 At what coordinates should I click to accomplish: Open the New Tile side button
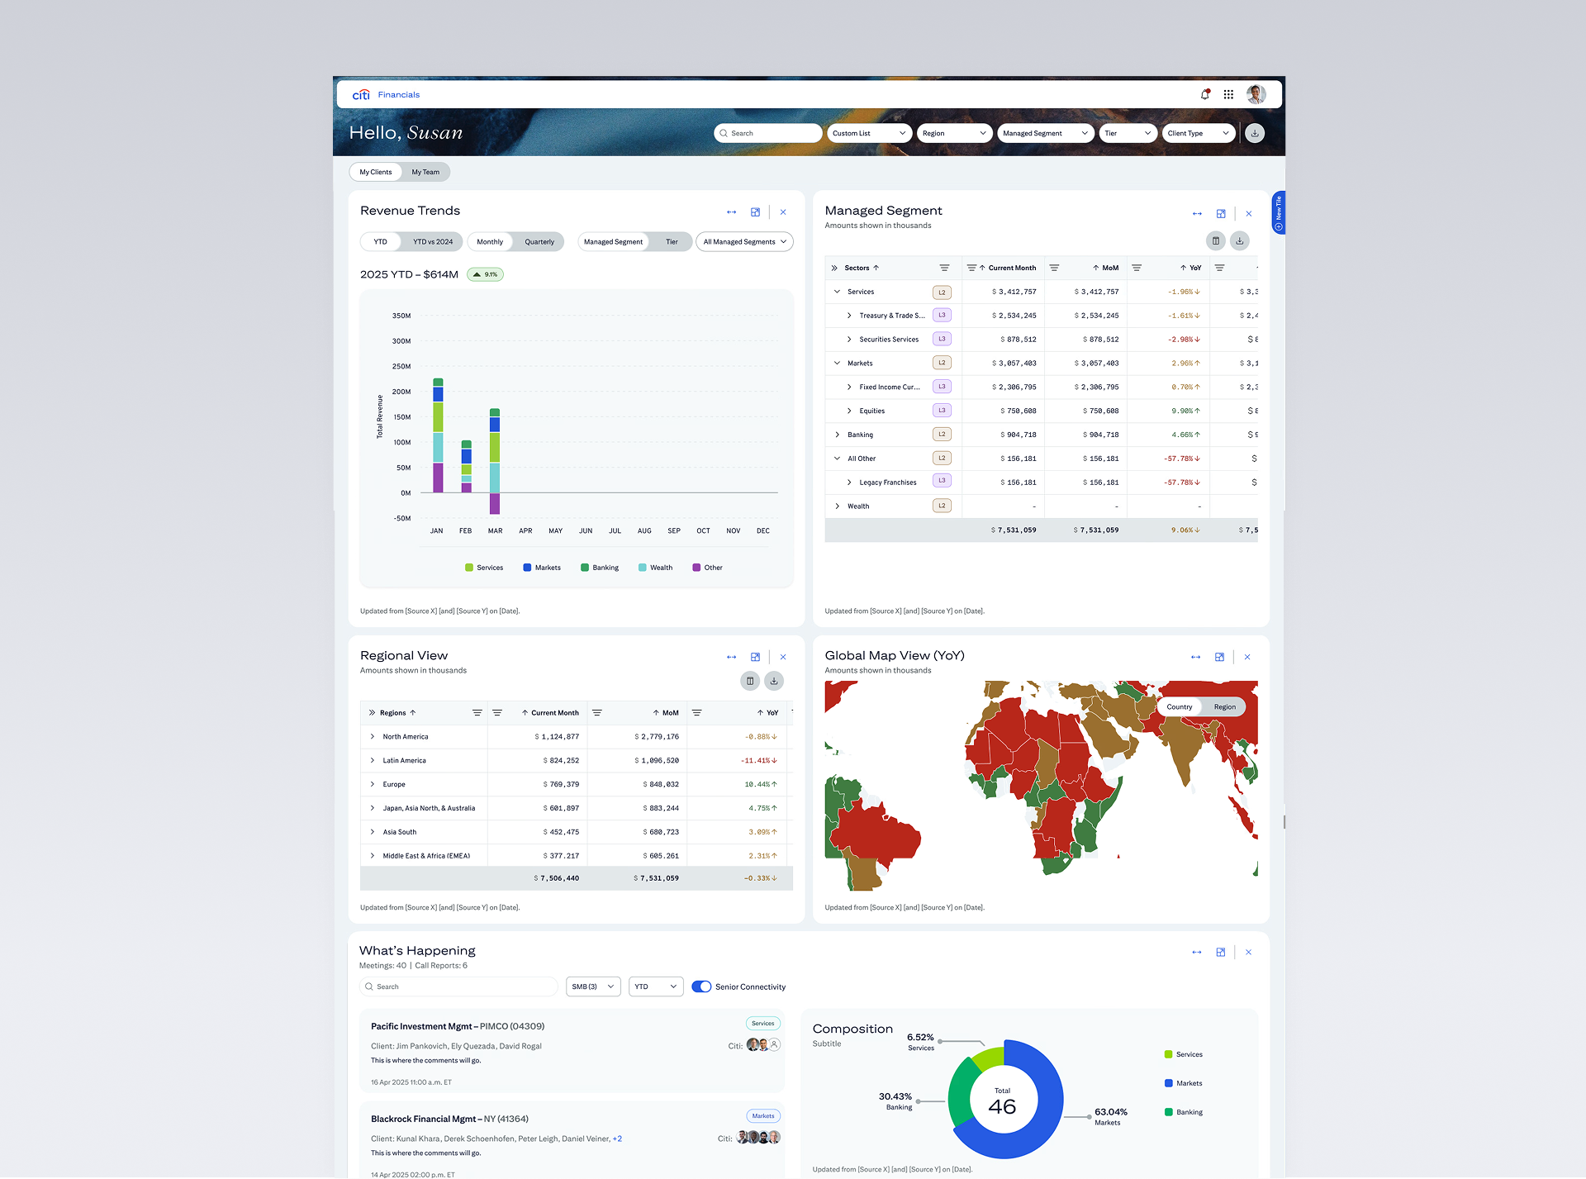tap(1278, 212)
